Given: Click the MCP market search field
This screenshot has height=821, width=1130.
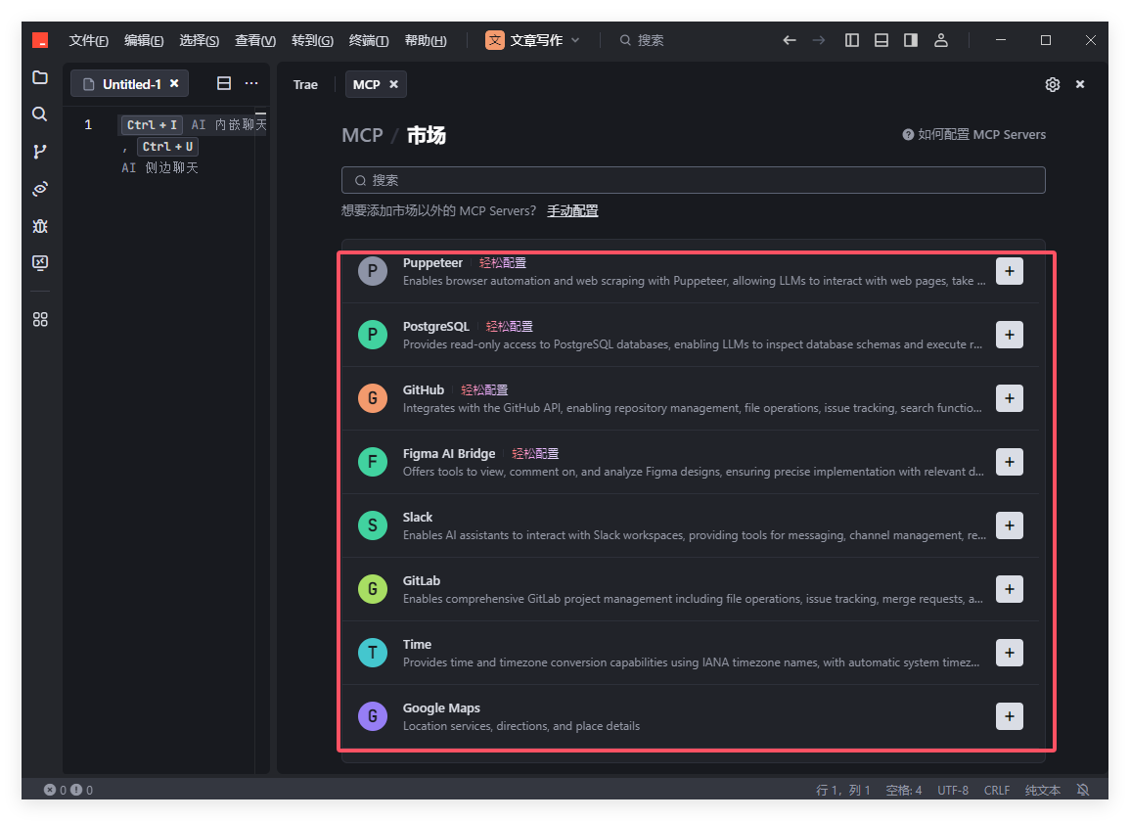Looking at the screenshot, I should point(693,180).
